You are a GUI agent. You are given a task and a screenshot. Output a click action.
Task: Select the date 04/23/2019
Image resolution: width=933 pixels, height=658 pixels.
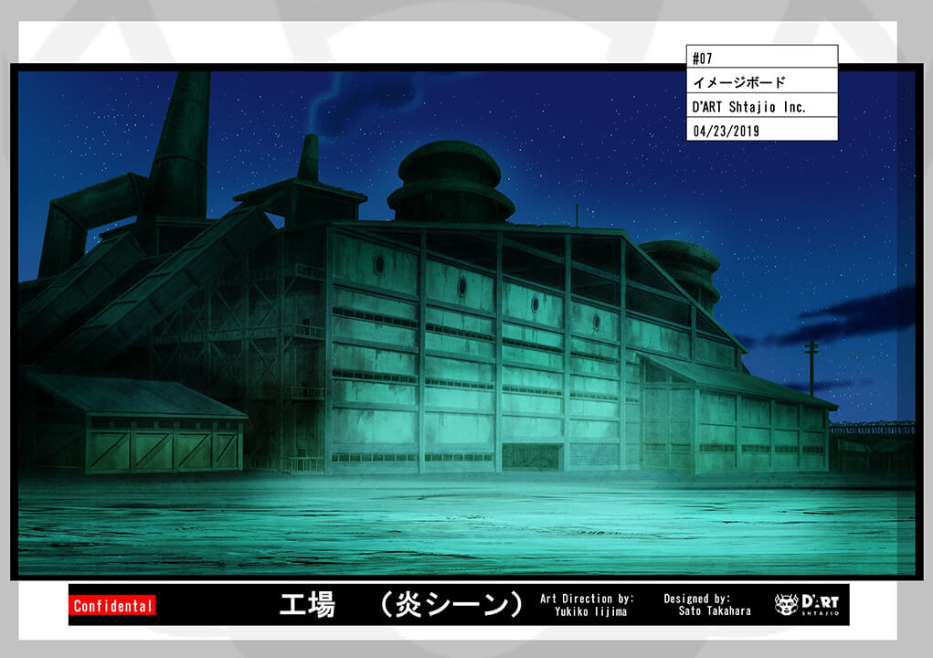point(726,131)
